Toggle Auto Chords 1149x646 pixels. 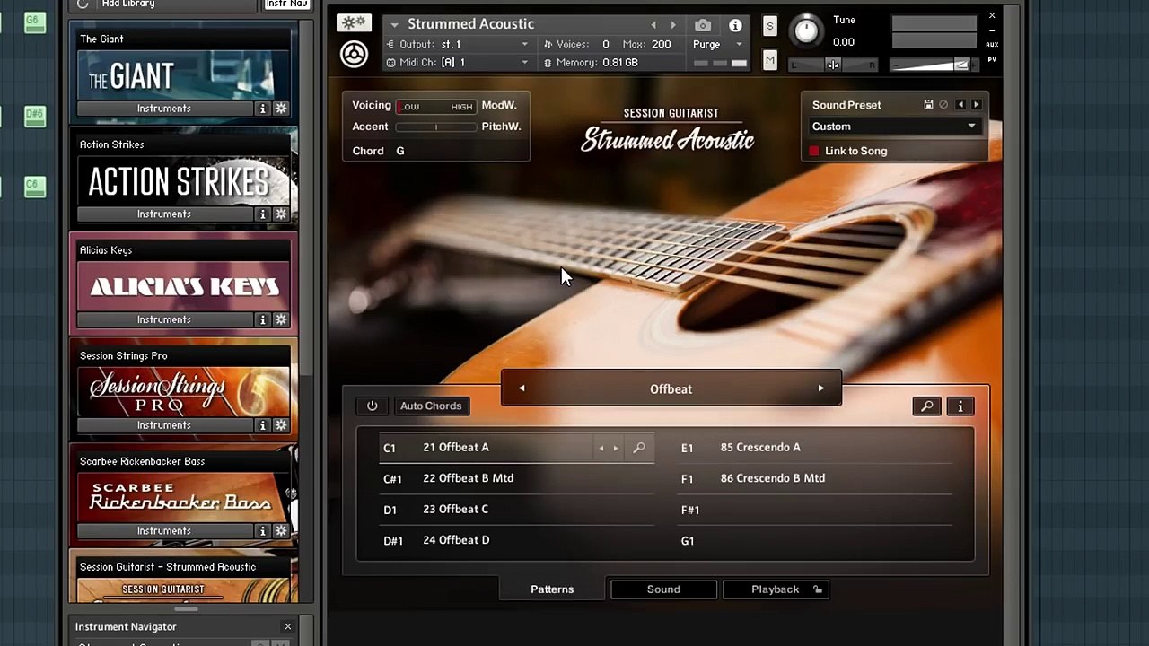click(431, 406)
